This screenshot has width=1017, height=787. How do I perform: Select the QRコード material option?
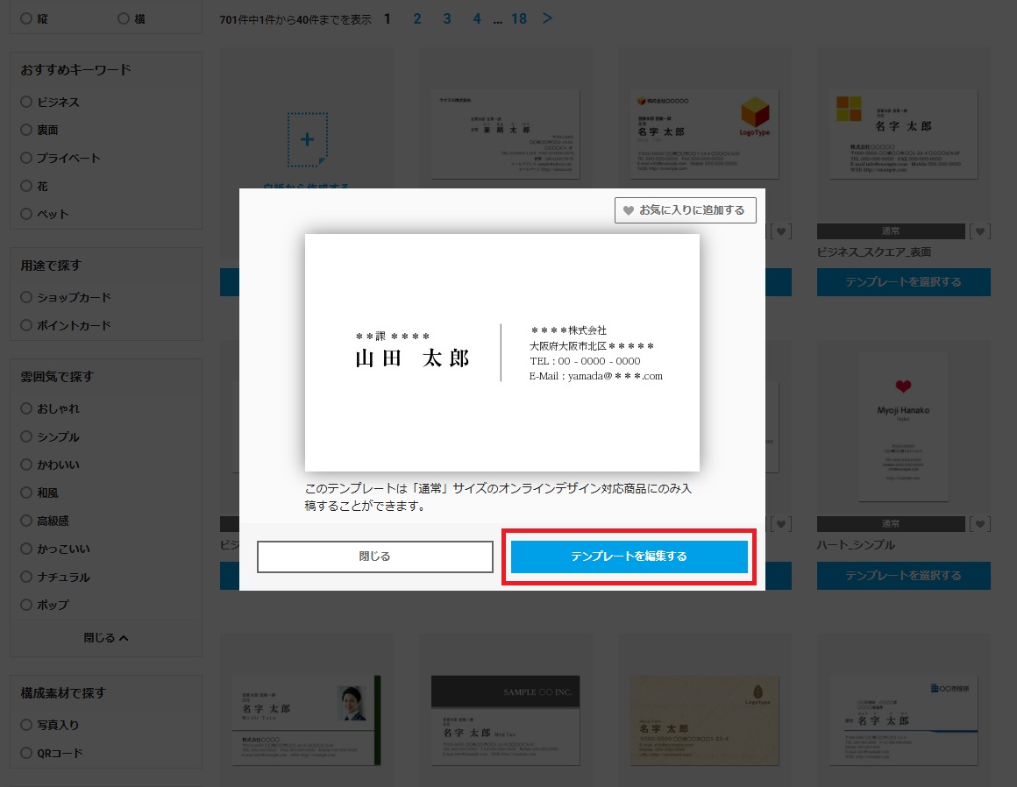pos(26,753)
